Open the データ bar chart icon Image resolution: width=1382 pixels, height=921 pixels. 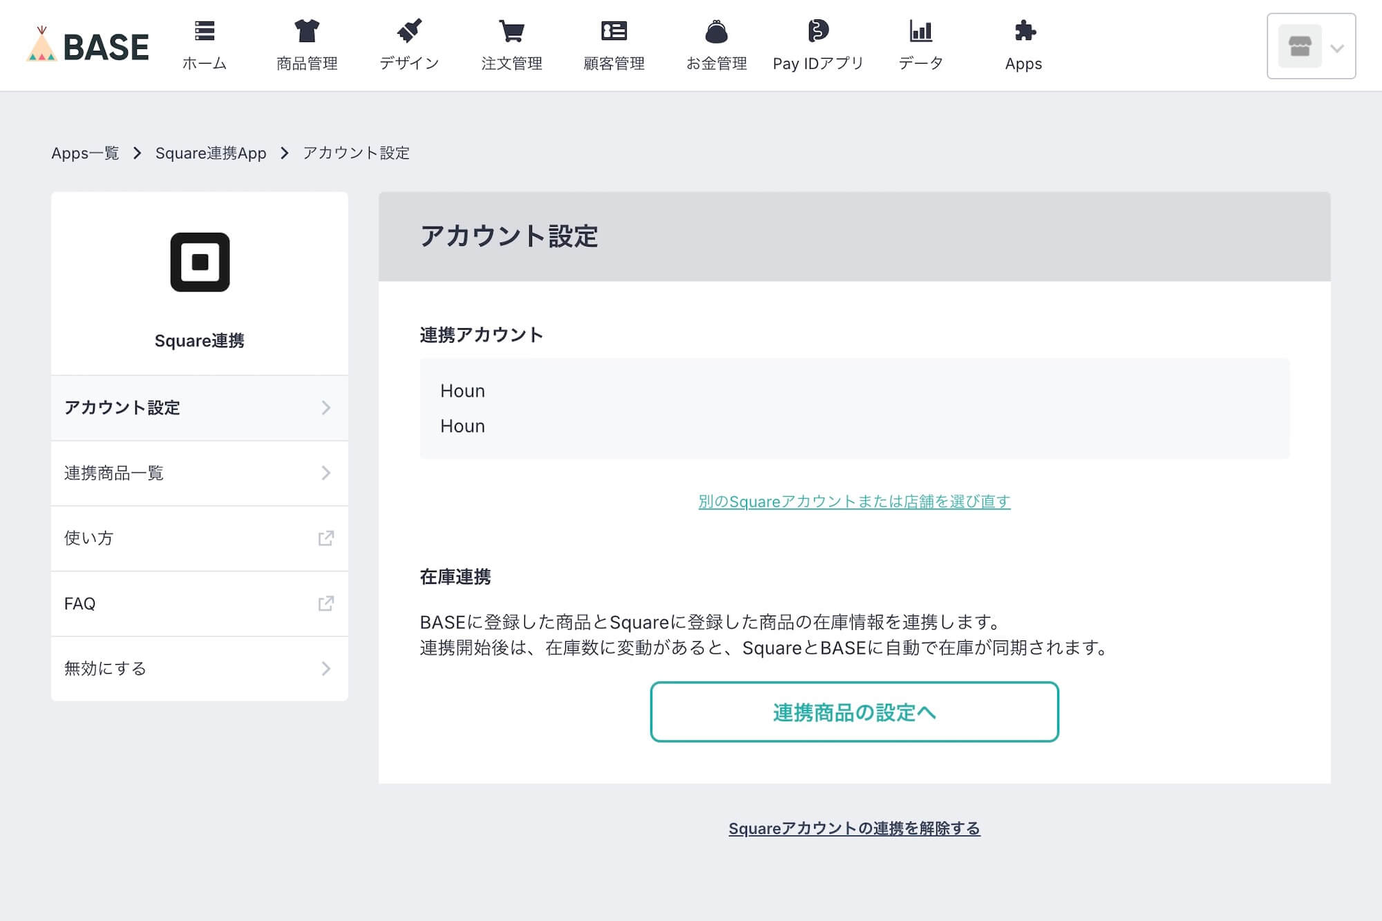click(x=920, y=31)
